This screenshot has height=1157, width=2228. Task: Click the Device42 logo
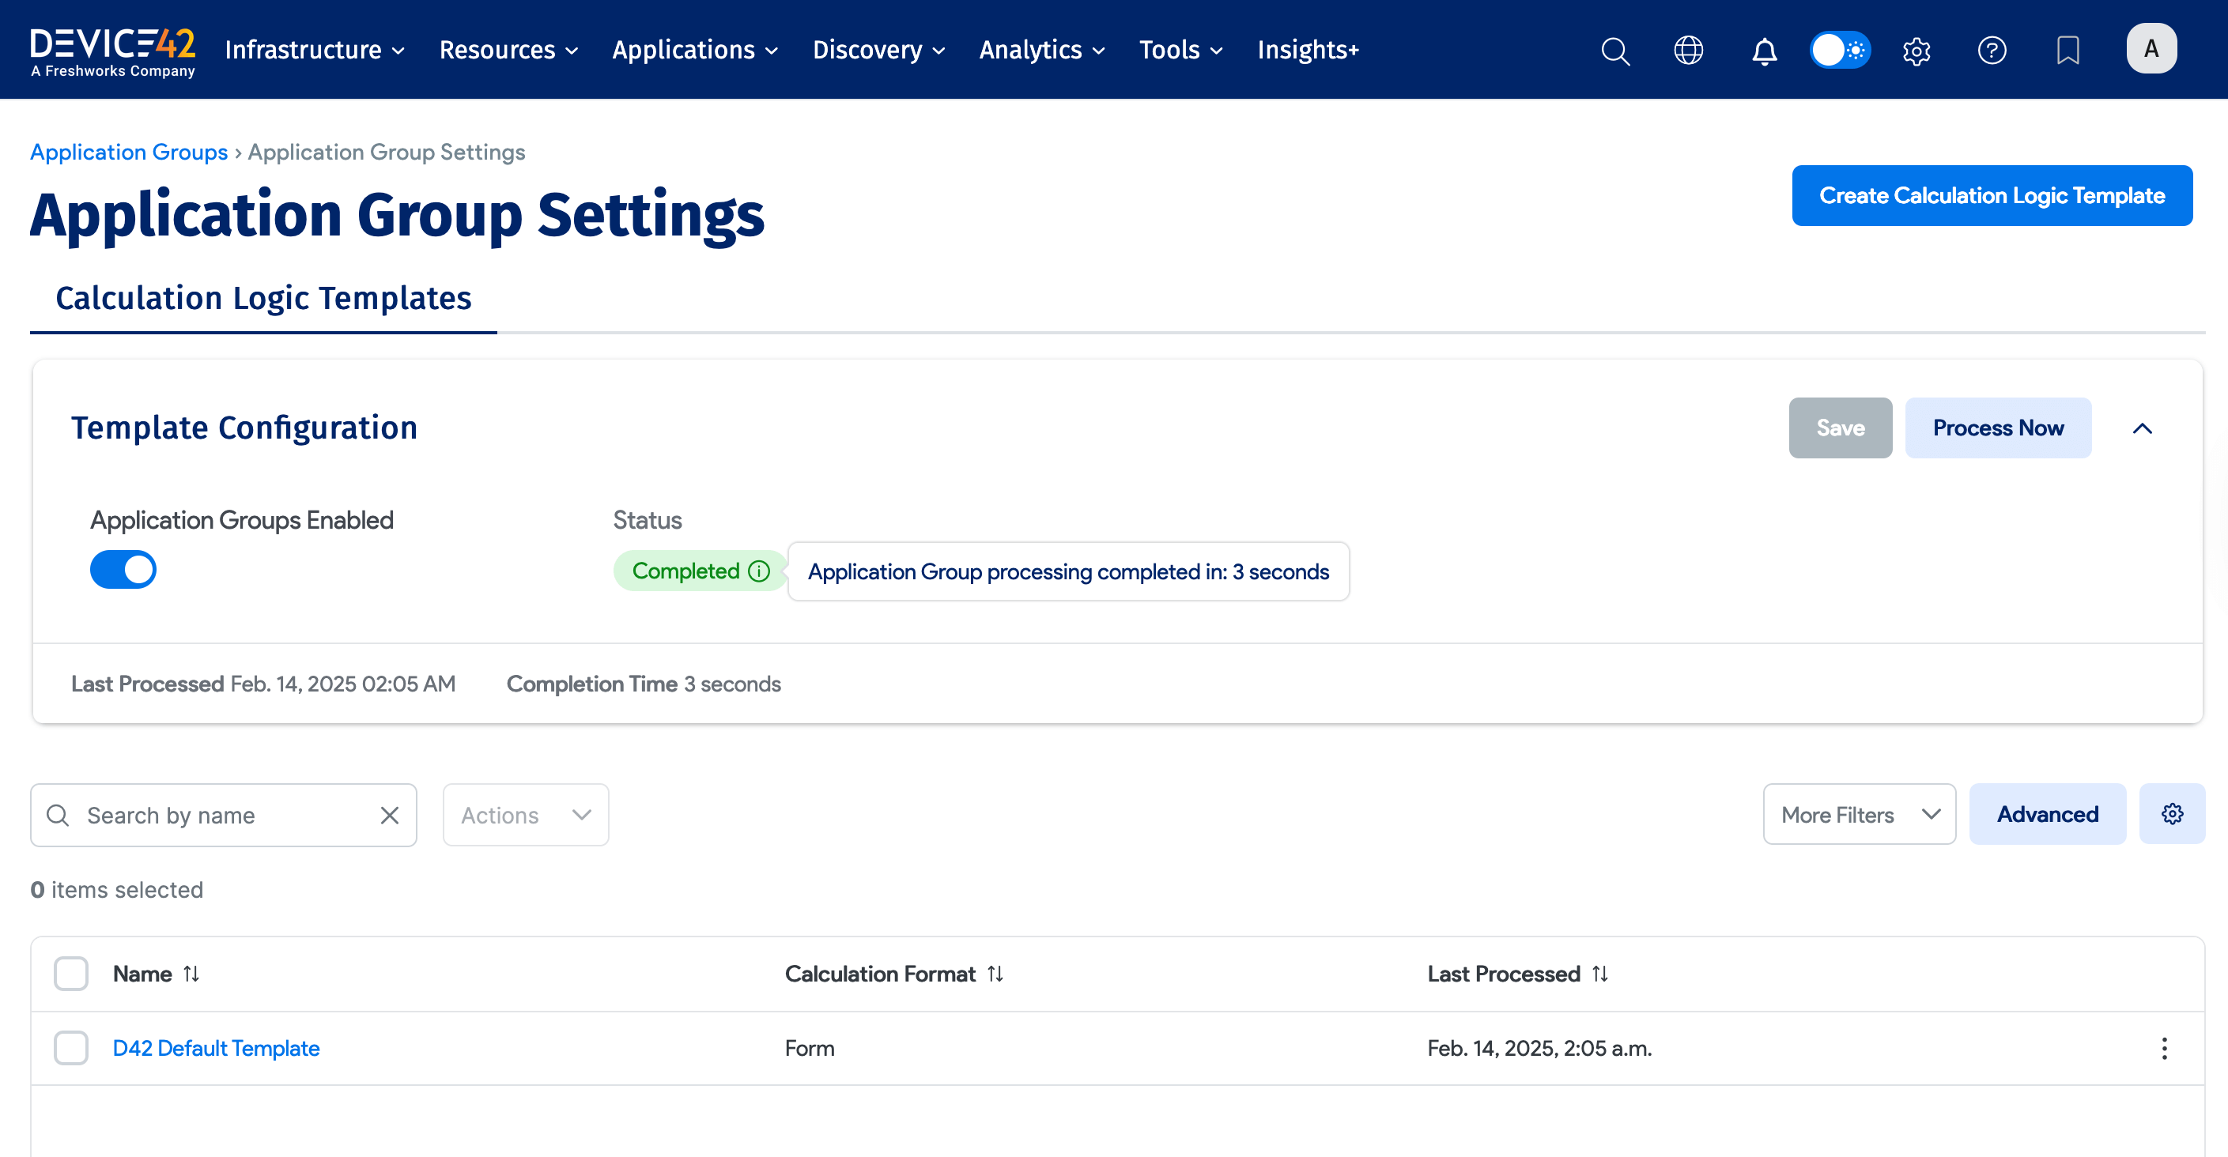tap(111, 49)
